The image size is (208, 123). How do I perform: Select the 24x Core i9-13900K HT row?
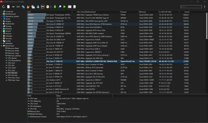pos(108,24)
